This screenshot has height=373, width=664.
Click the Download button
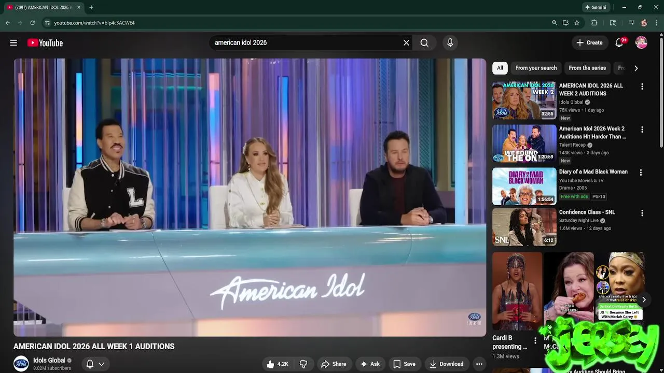(x=446, y=364)
